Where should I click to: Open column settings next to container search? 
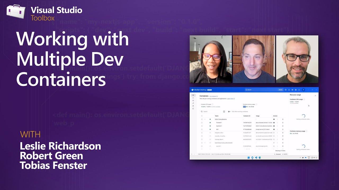tap(224, 112)
